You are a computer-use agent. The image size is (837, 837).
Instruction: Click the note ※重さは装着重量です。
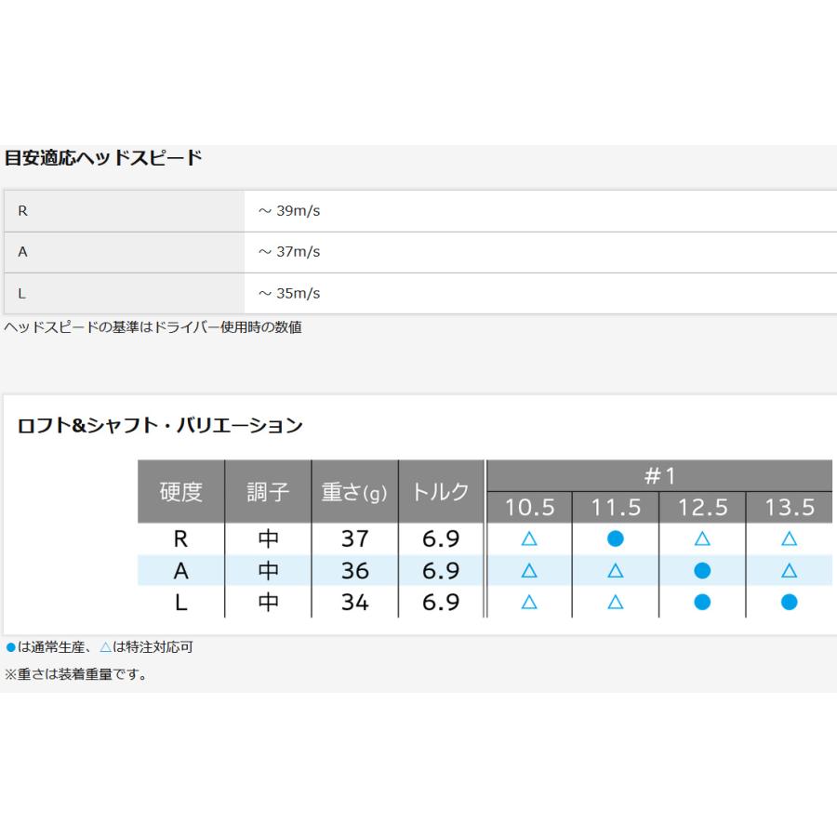tap(76, 675)
